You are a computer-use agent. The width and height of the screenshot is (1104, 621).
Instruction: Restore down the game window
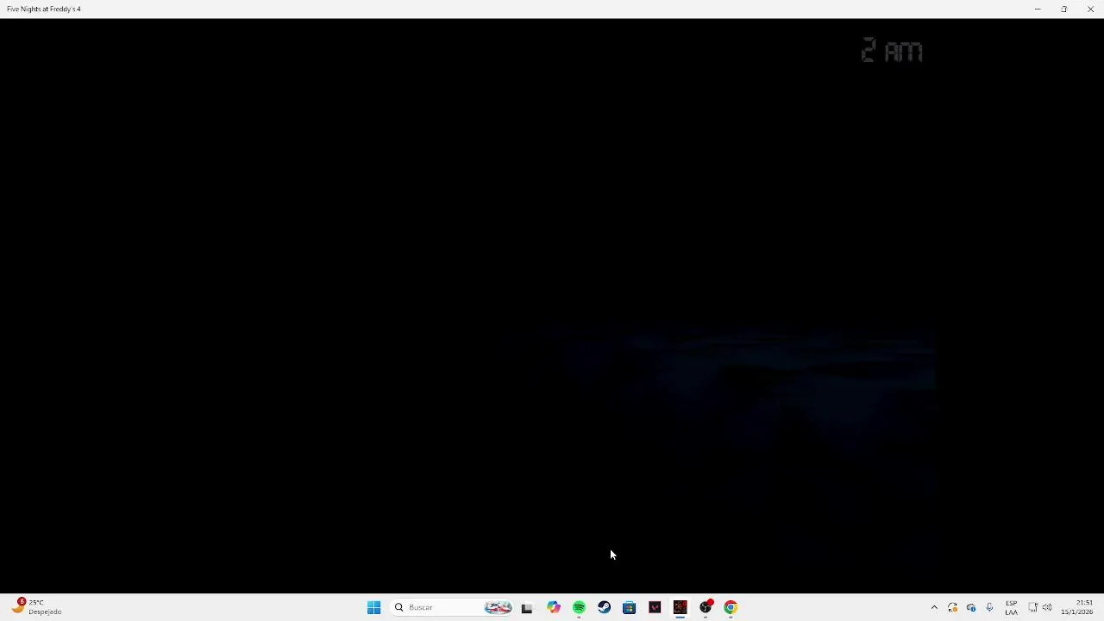pyautogui.click(x=1064, y=9)
